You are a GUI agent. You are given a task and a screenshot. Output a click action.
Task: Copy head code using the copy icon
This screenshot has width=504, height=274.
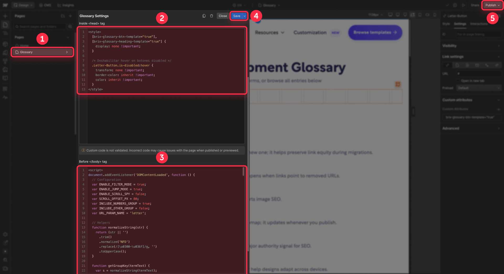pos(204,16)
